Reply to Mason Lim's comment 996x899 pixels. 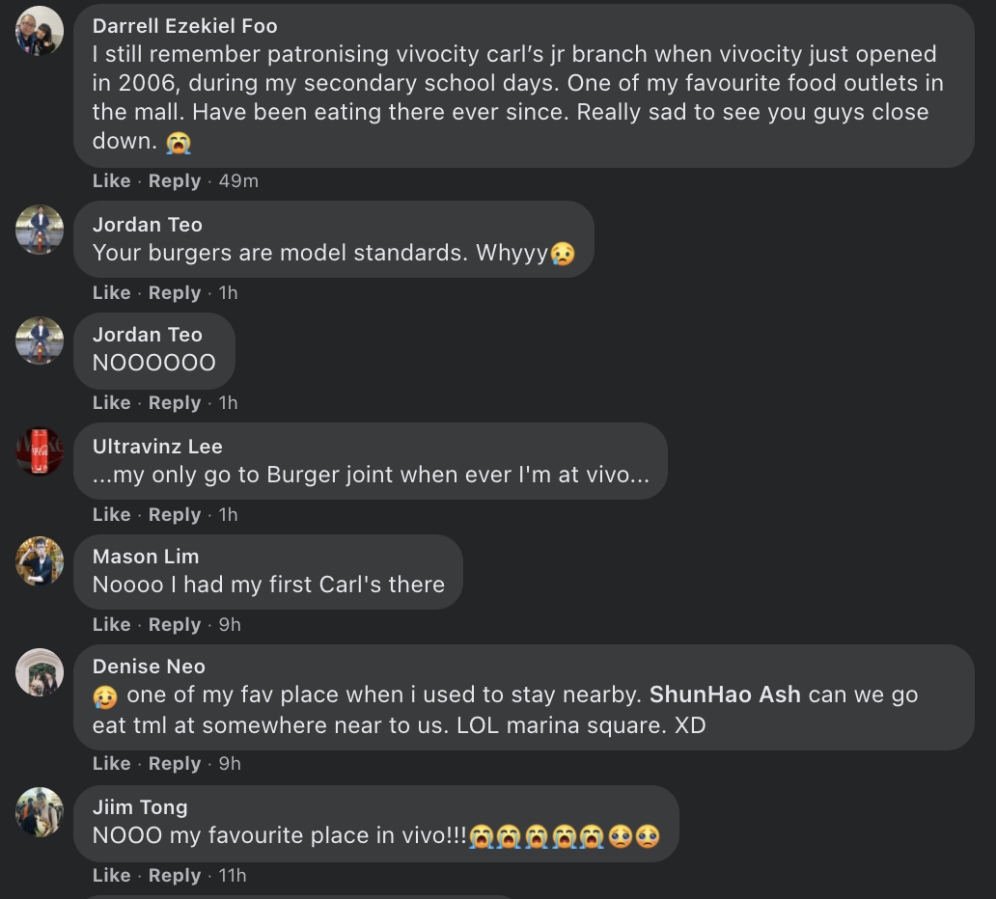175,625
